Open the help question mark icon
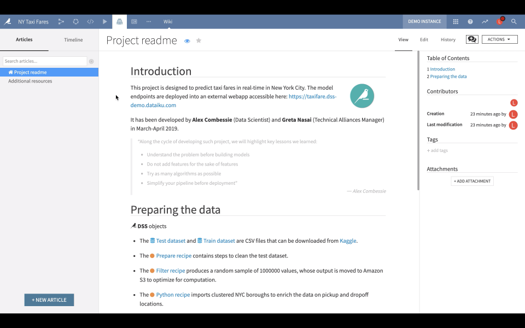Image resolution: width=525 pixels, height=328 pixels. [x=470, y=22]
